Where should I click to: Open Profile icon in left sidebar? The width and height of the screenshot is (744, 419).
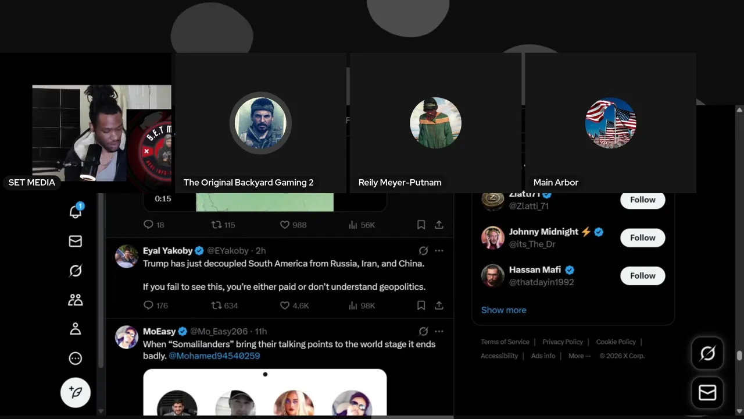[76, 329]
